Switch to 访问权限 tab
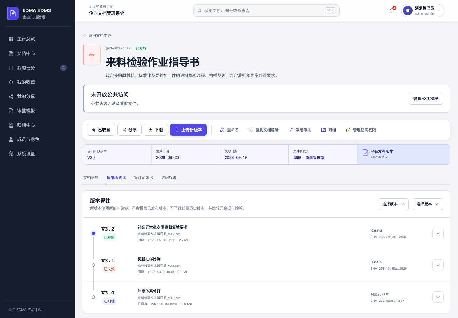458x318 pixels. click(x=169, y=178)
